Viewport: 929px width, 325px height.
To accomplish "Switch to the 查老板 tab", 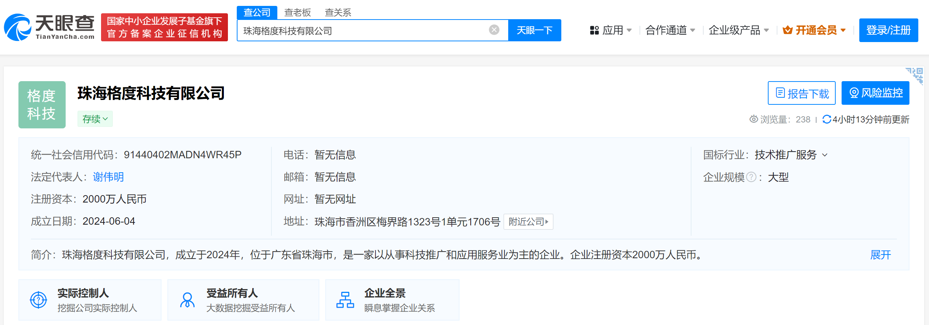I will tap(298, 13).
